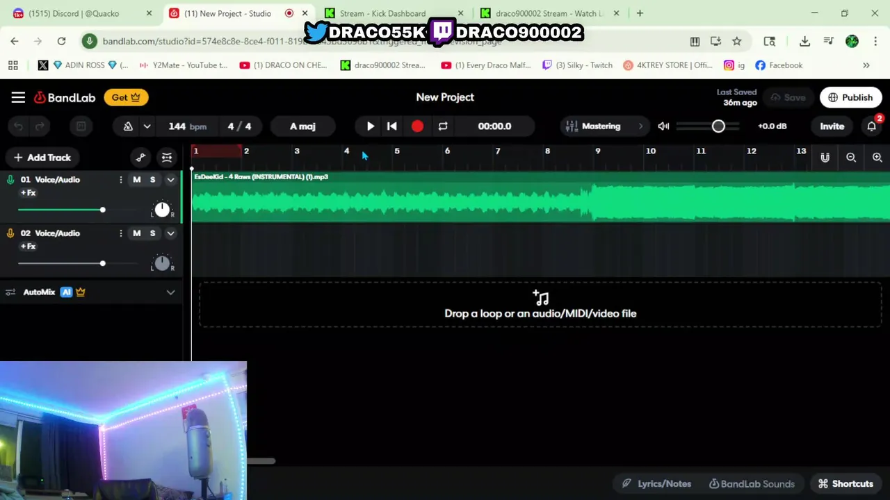Mute master output via speaker icon

tap(663, 126)
